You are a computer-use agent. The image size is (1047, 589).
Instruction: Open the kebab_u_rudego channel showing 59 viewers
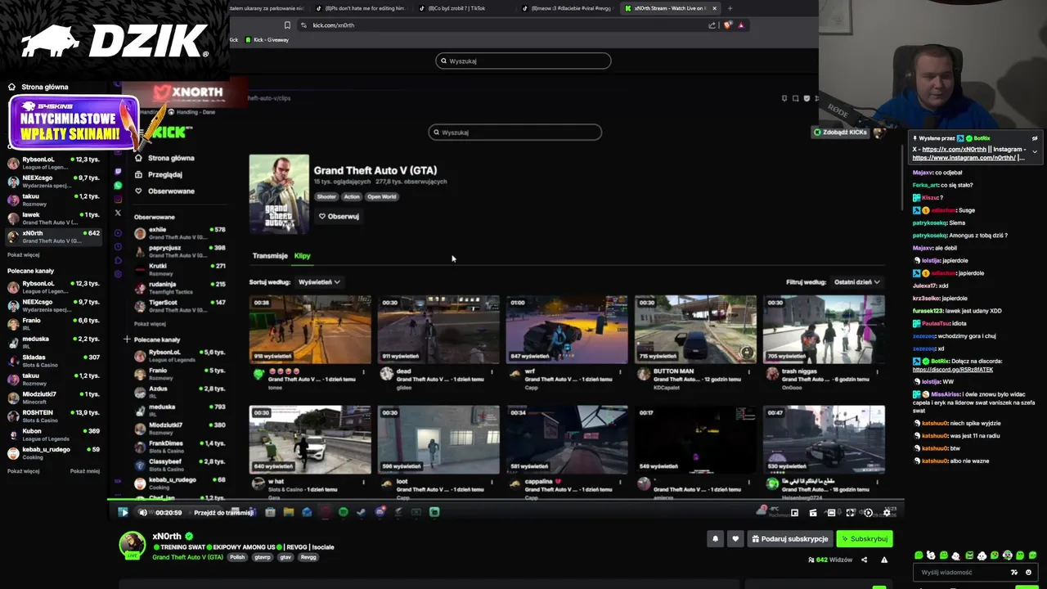tap(53, 453)
